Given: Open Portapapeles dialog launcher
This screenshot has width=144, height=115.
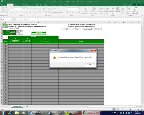Looking at the screenshot, I should pyautogui.click(x=9, y=16).
